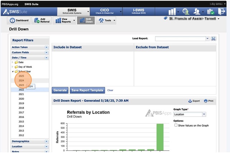
Task: Open the user name menu in top bar
Action: point(217,4)
